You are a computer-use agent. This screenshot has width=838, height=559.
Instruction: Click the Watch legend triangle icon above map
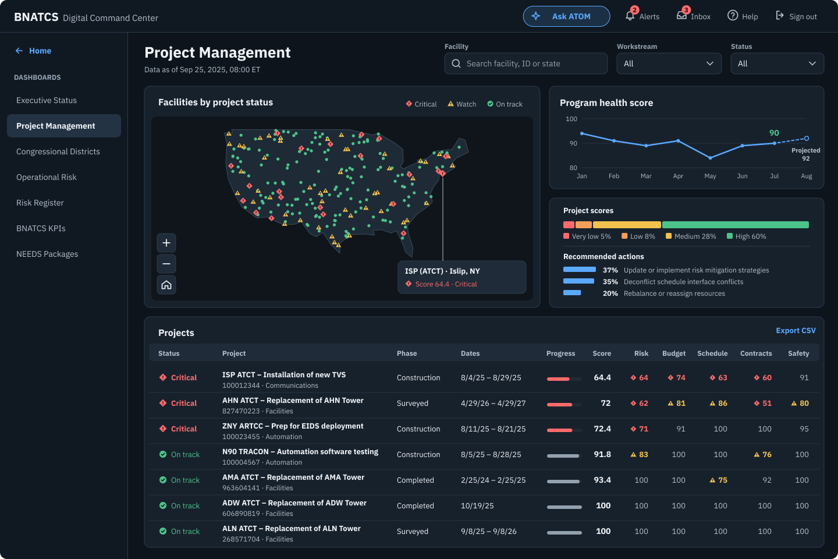[450, 104]
